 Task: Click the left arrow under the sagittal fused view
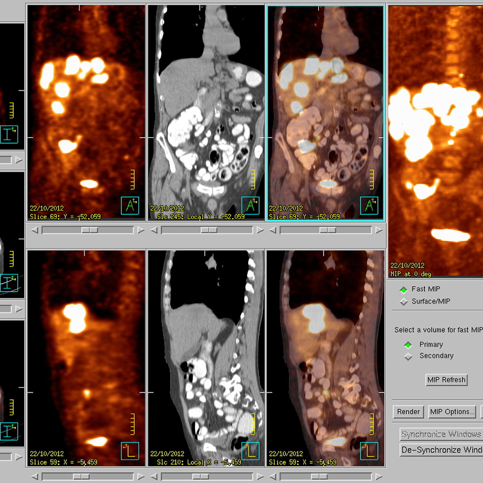[x=273, y=476]
